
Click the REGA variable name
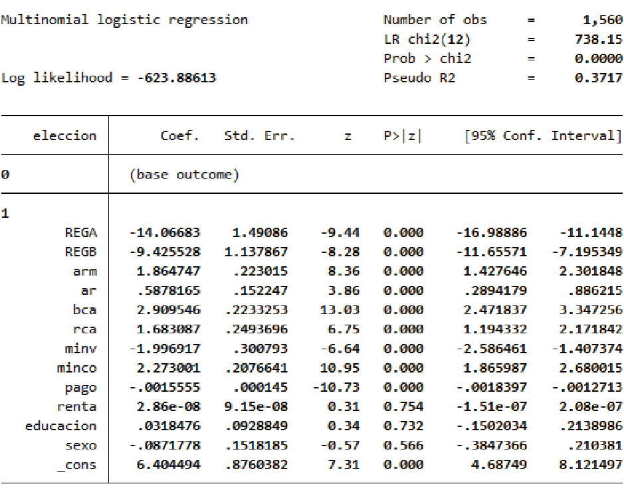[80, 232]
